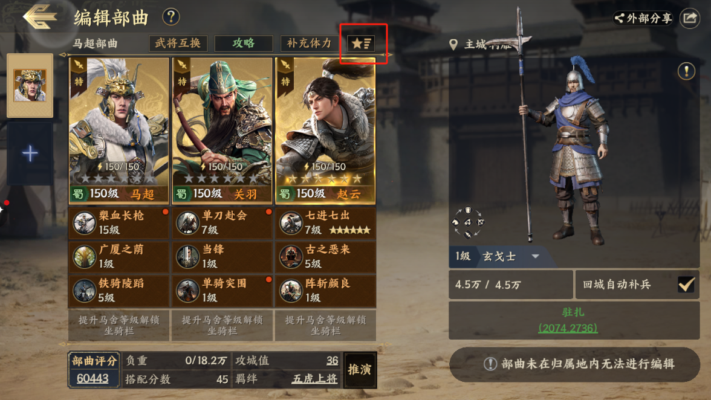The height and width of the screenshot is (400, 711).
Task: Open the question mark help icon
Action: [171, 17]
